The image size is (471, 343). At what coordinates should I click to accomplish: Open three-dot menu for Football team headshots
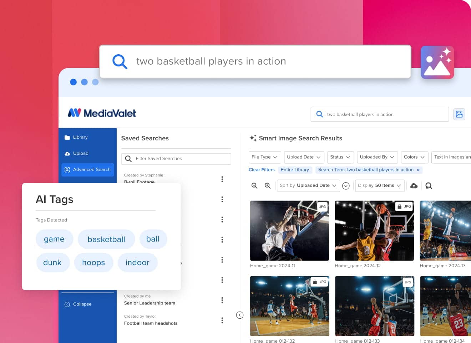pyautogui.click(x=222, y=320)
